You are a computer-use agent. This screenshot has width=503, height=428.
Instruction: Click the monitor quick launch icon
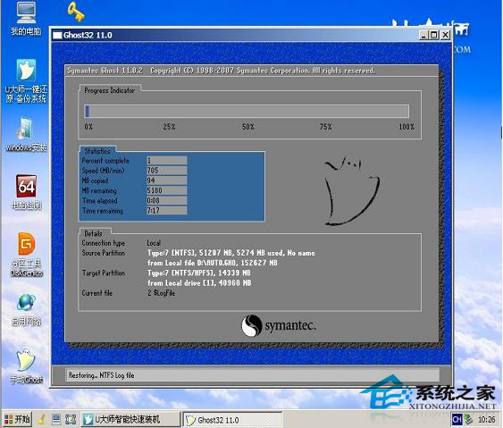(x=56, y=419)
